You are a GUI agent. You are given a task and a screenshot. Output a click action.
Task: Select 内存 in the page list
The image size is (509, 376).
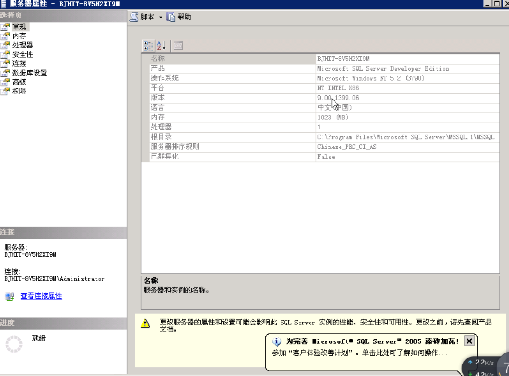(19, 36)
